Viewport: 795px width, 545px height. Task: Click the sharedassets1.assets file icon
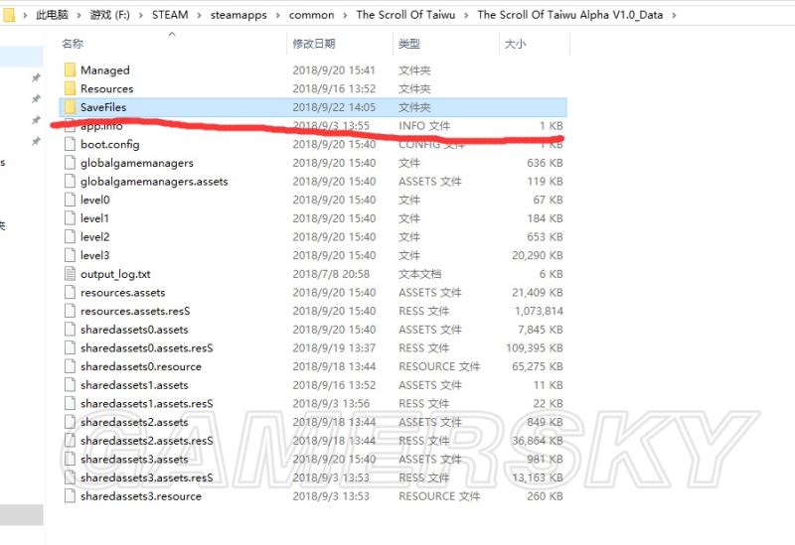pyautogui.click(x=70, y=385)
